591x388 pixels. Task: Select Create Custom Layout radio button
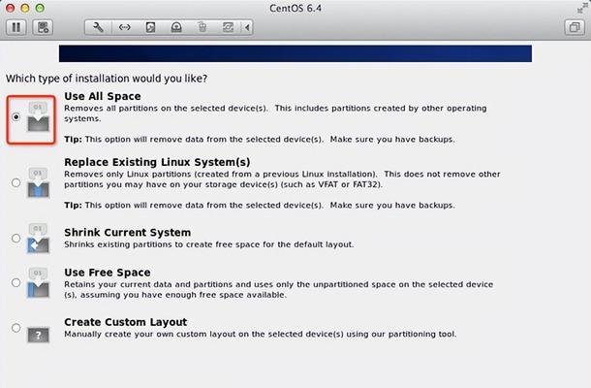[x=16, y=327]
